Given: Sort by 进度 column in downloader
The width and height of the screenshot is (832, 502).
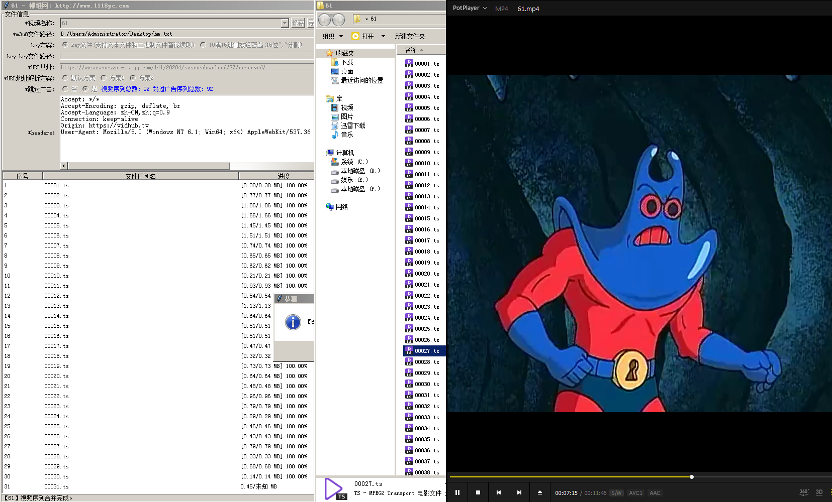Looking at the screenshot, I should 276,176.
